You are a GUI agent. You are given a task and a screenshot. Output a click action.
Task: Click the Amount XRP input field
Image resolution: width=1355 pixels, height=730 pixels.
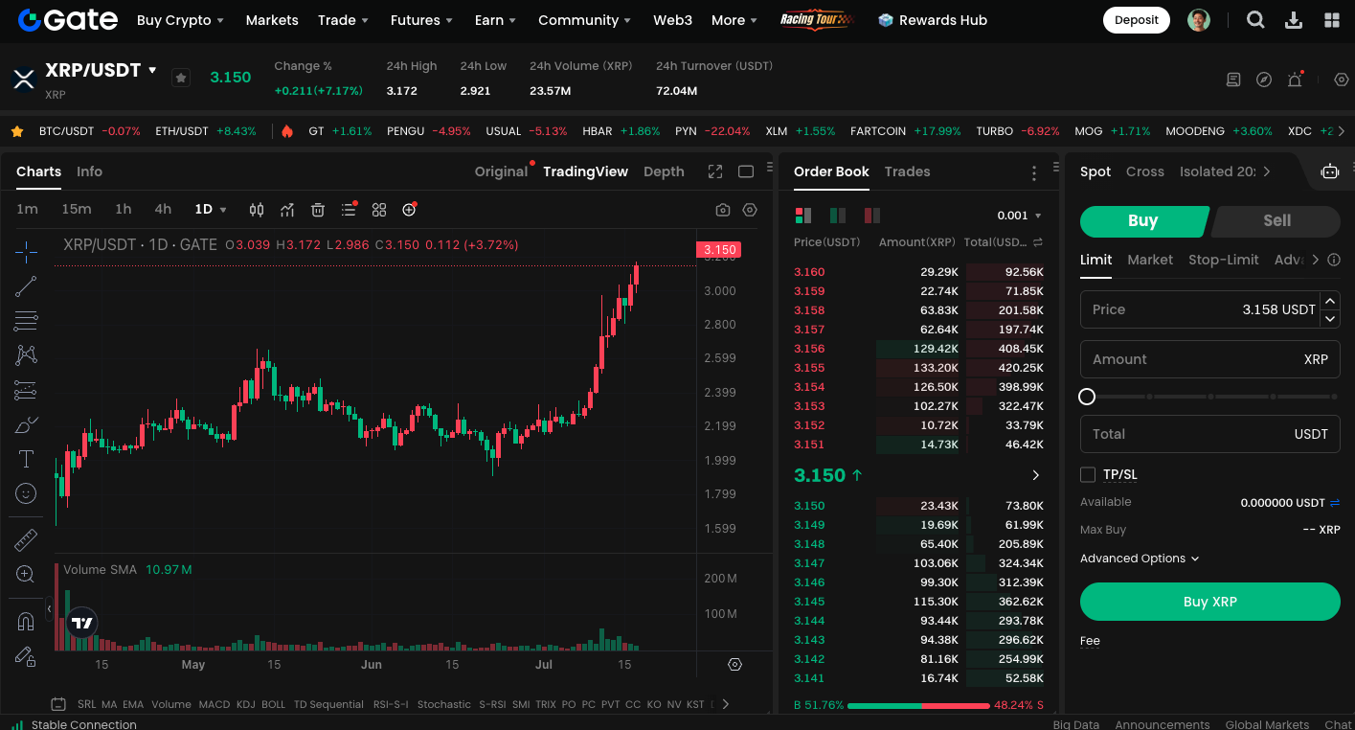point(1210,359)
